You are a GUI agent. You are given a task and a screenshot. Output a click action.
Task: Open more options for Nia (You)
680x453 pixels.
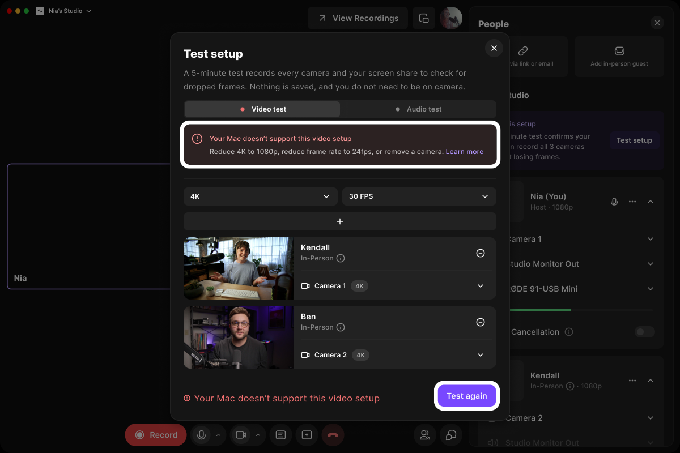point(632,202)
